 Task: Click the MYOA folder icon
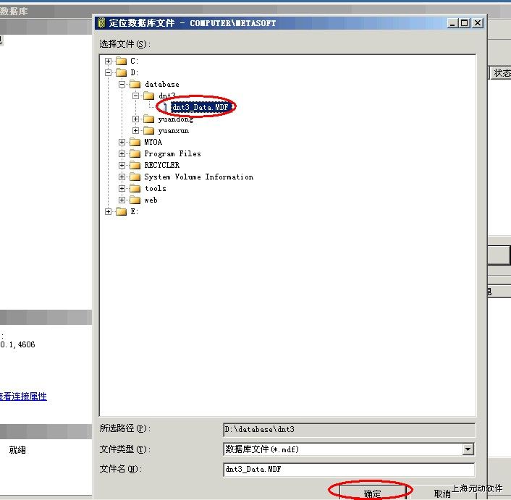(135, 143)
